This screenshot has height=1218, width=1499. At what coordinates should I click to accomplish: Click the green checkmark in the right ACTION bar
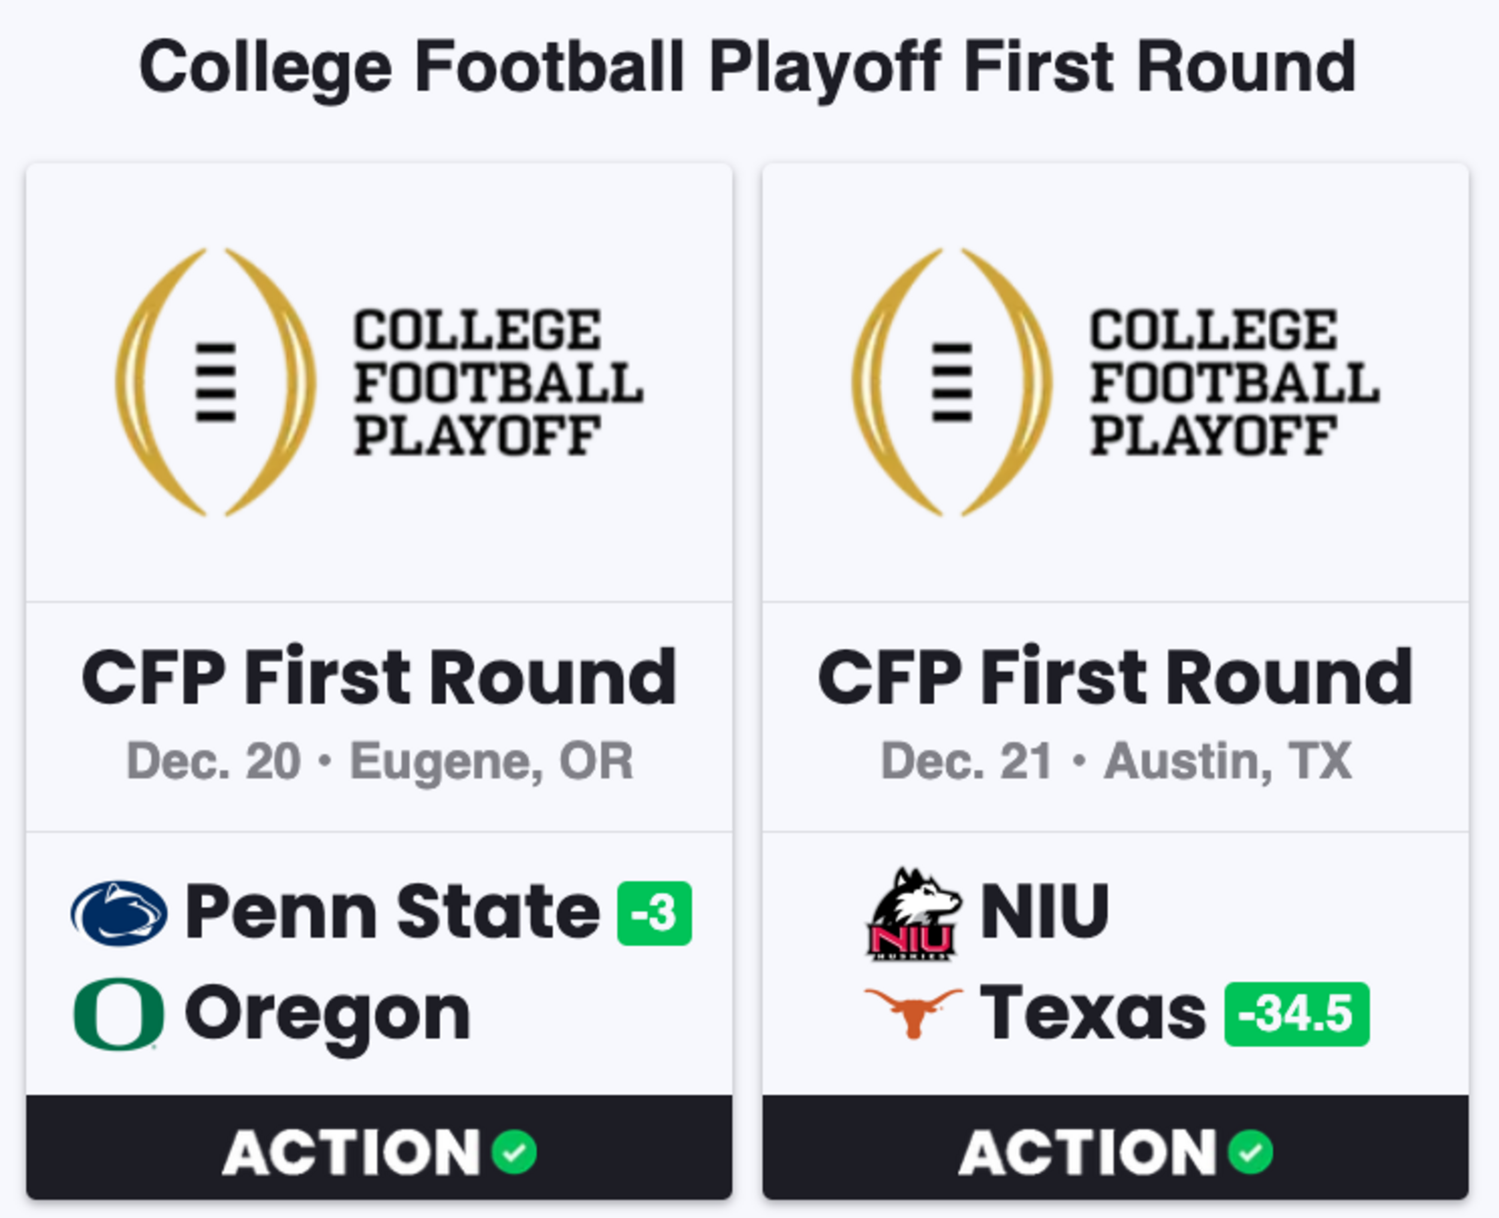pyautogui.click(x=1250, y=1151)
